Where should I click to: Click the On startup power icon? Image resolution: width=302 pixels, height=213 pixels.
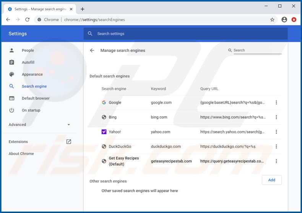11,111
